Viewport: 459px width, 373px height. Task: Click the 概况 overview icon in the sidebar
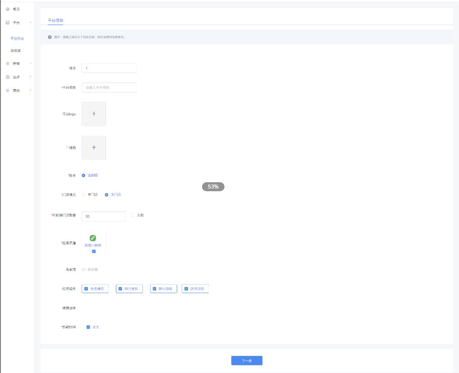pyautogui.click(x=8, y=9)
